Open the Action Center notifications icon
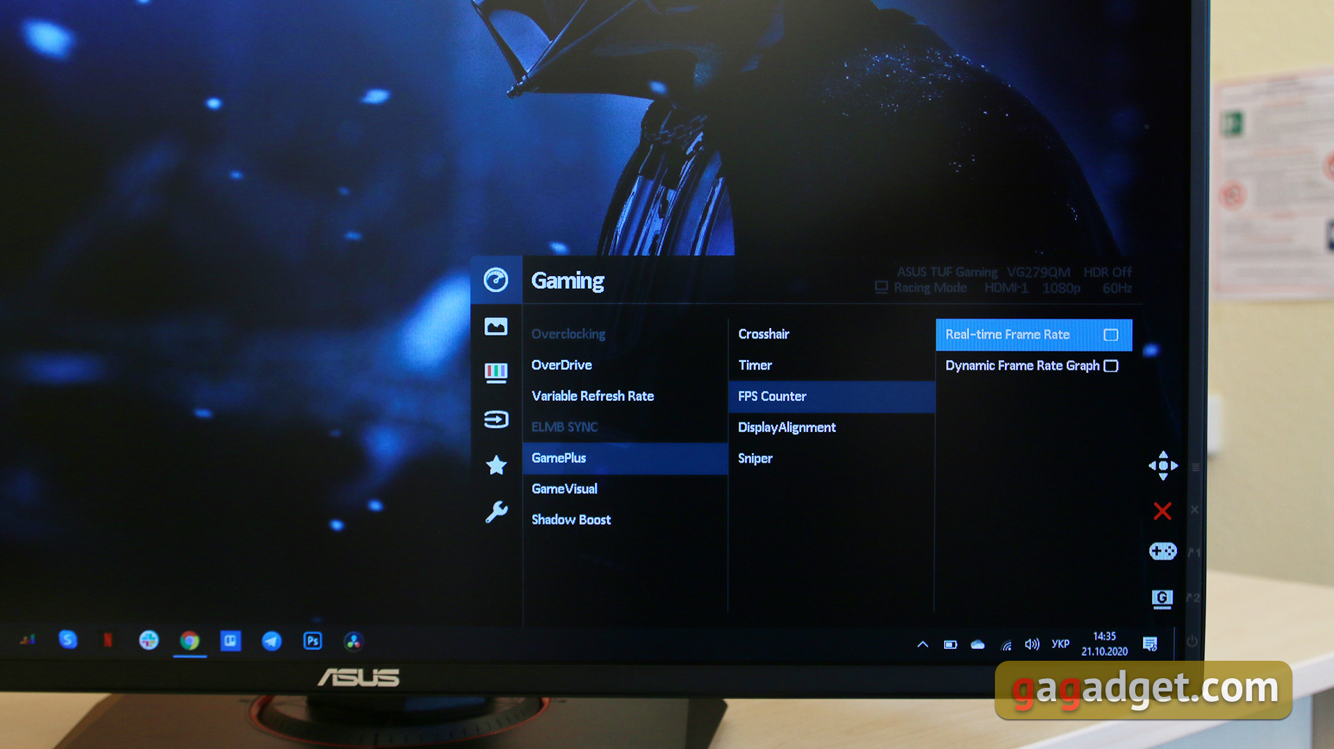This screenshot has height=749, width=1334. [1150, 644]
